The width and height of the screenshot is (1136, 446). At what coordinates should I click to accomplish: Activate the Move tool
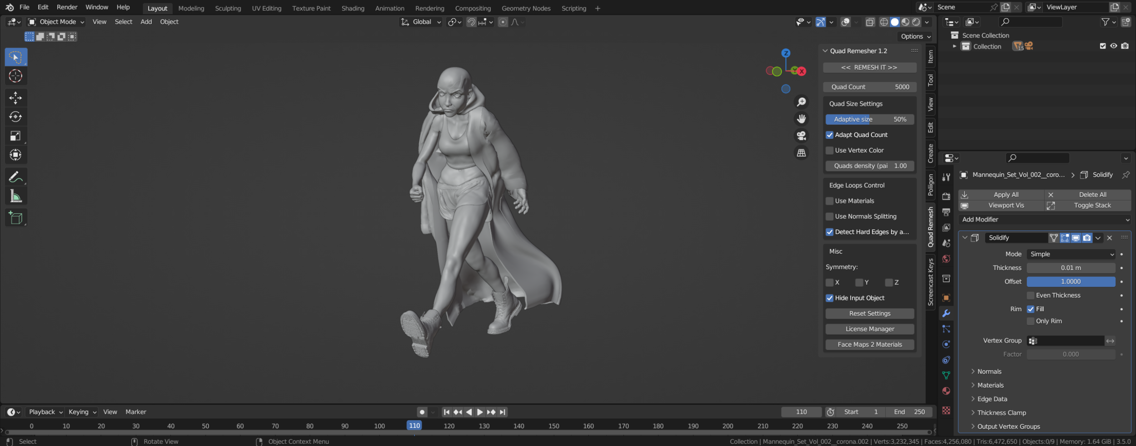(15, 98)
